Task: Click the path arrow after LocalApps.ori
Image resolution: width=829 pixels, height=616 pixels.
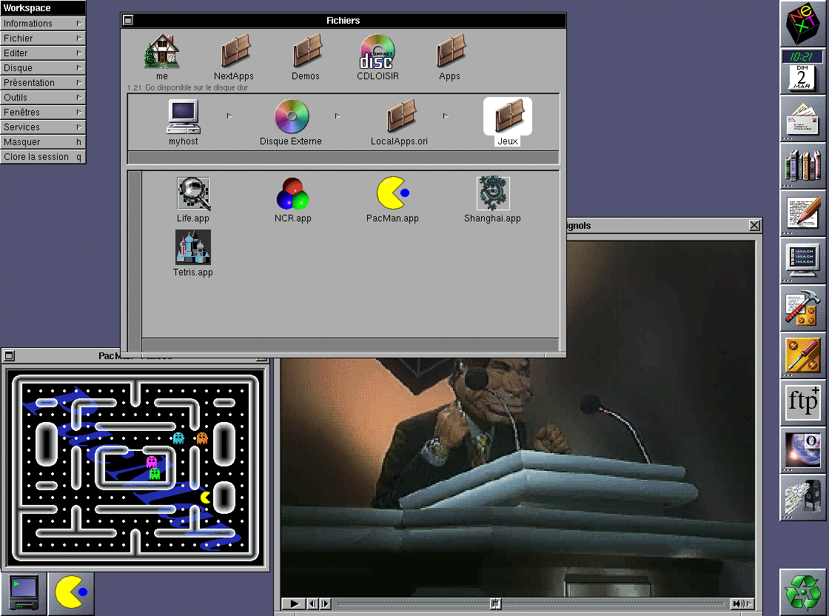Action: 446,115
